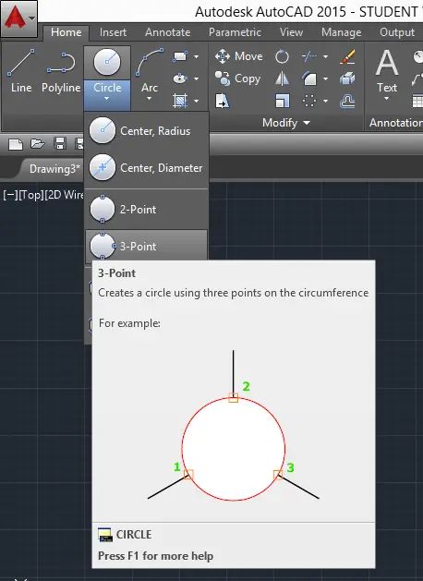Image resolution: width=423 pixels, height=581 pixels.
Task: Activate the Scale tool icon
Action: coord(282,101)
